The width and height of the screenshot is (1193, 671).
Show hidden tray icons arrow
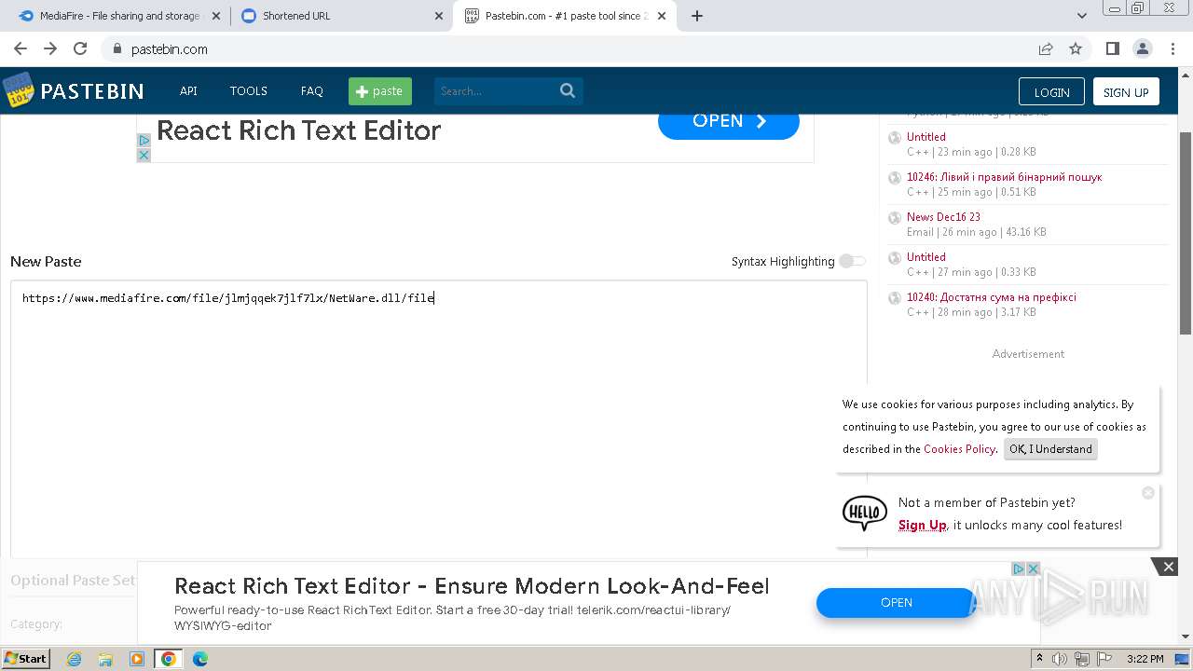point(1040,659)
